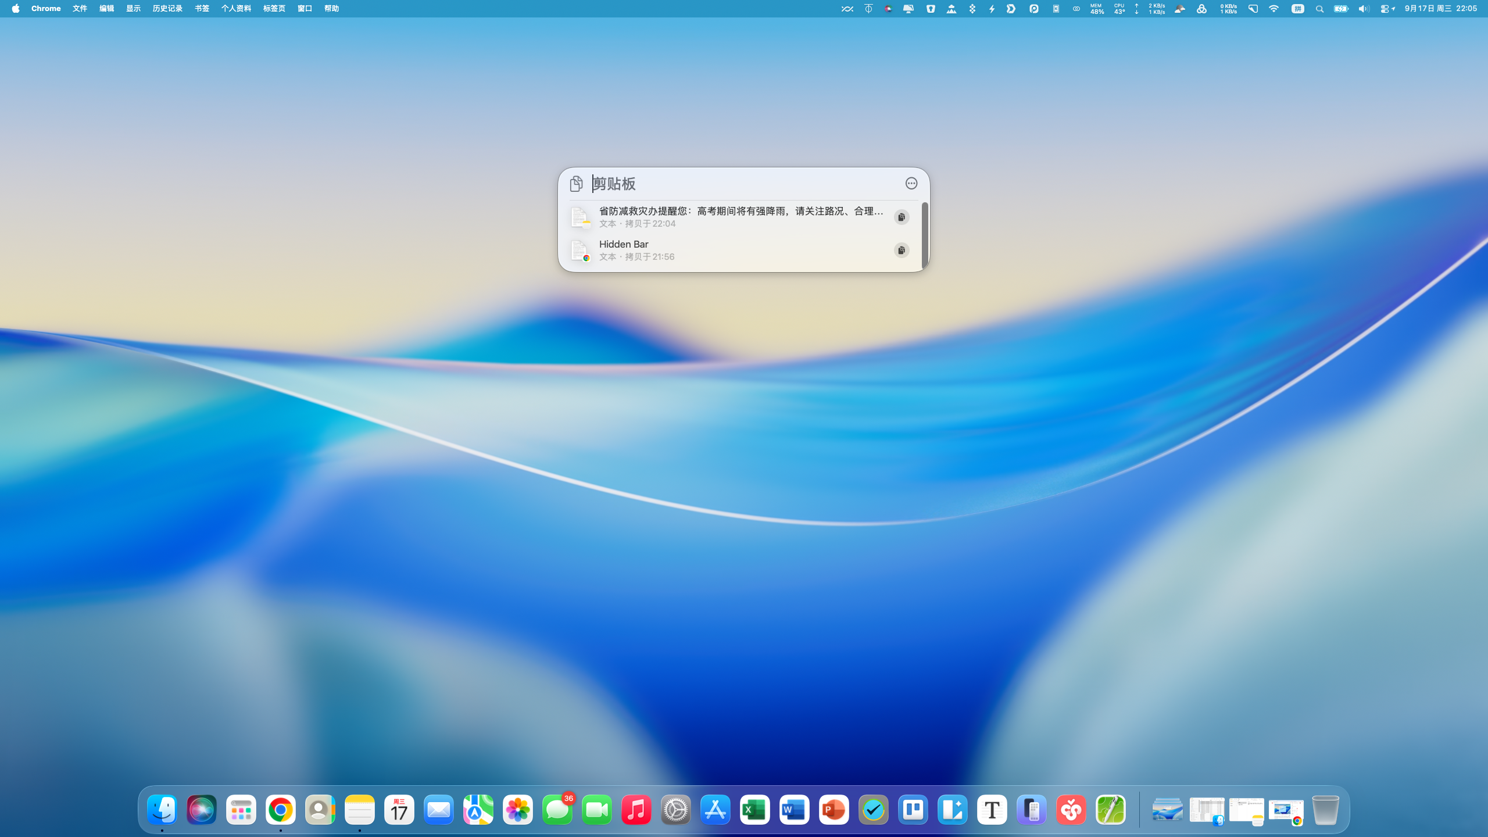Screen dimensions: 1488x837
Task: Click the date and time 9月17日 clock
Action: [x=1440, y=9]
